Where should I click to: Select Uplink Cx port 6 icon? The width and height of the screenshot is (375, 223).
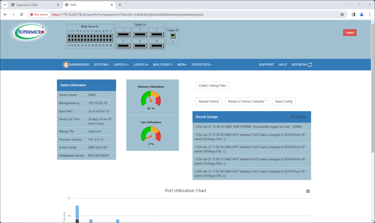pyautogui.click(x=157, y=46)
